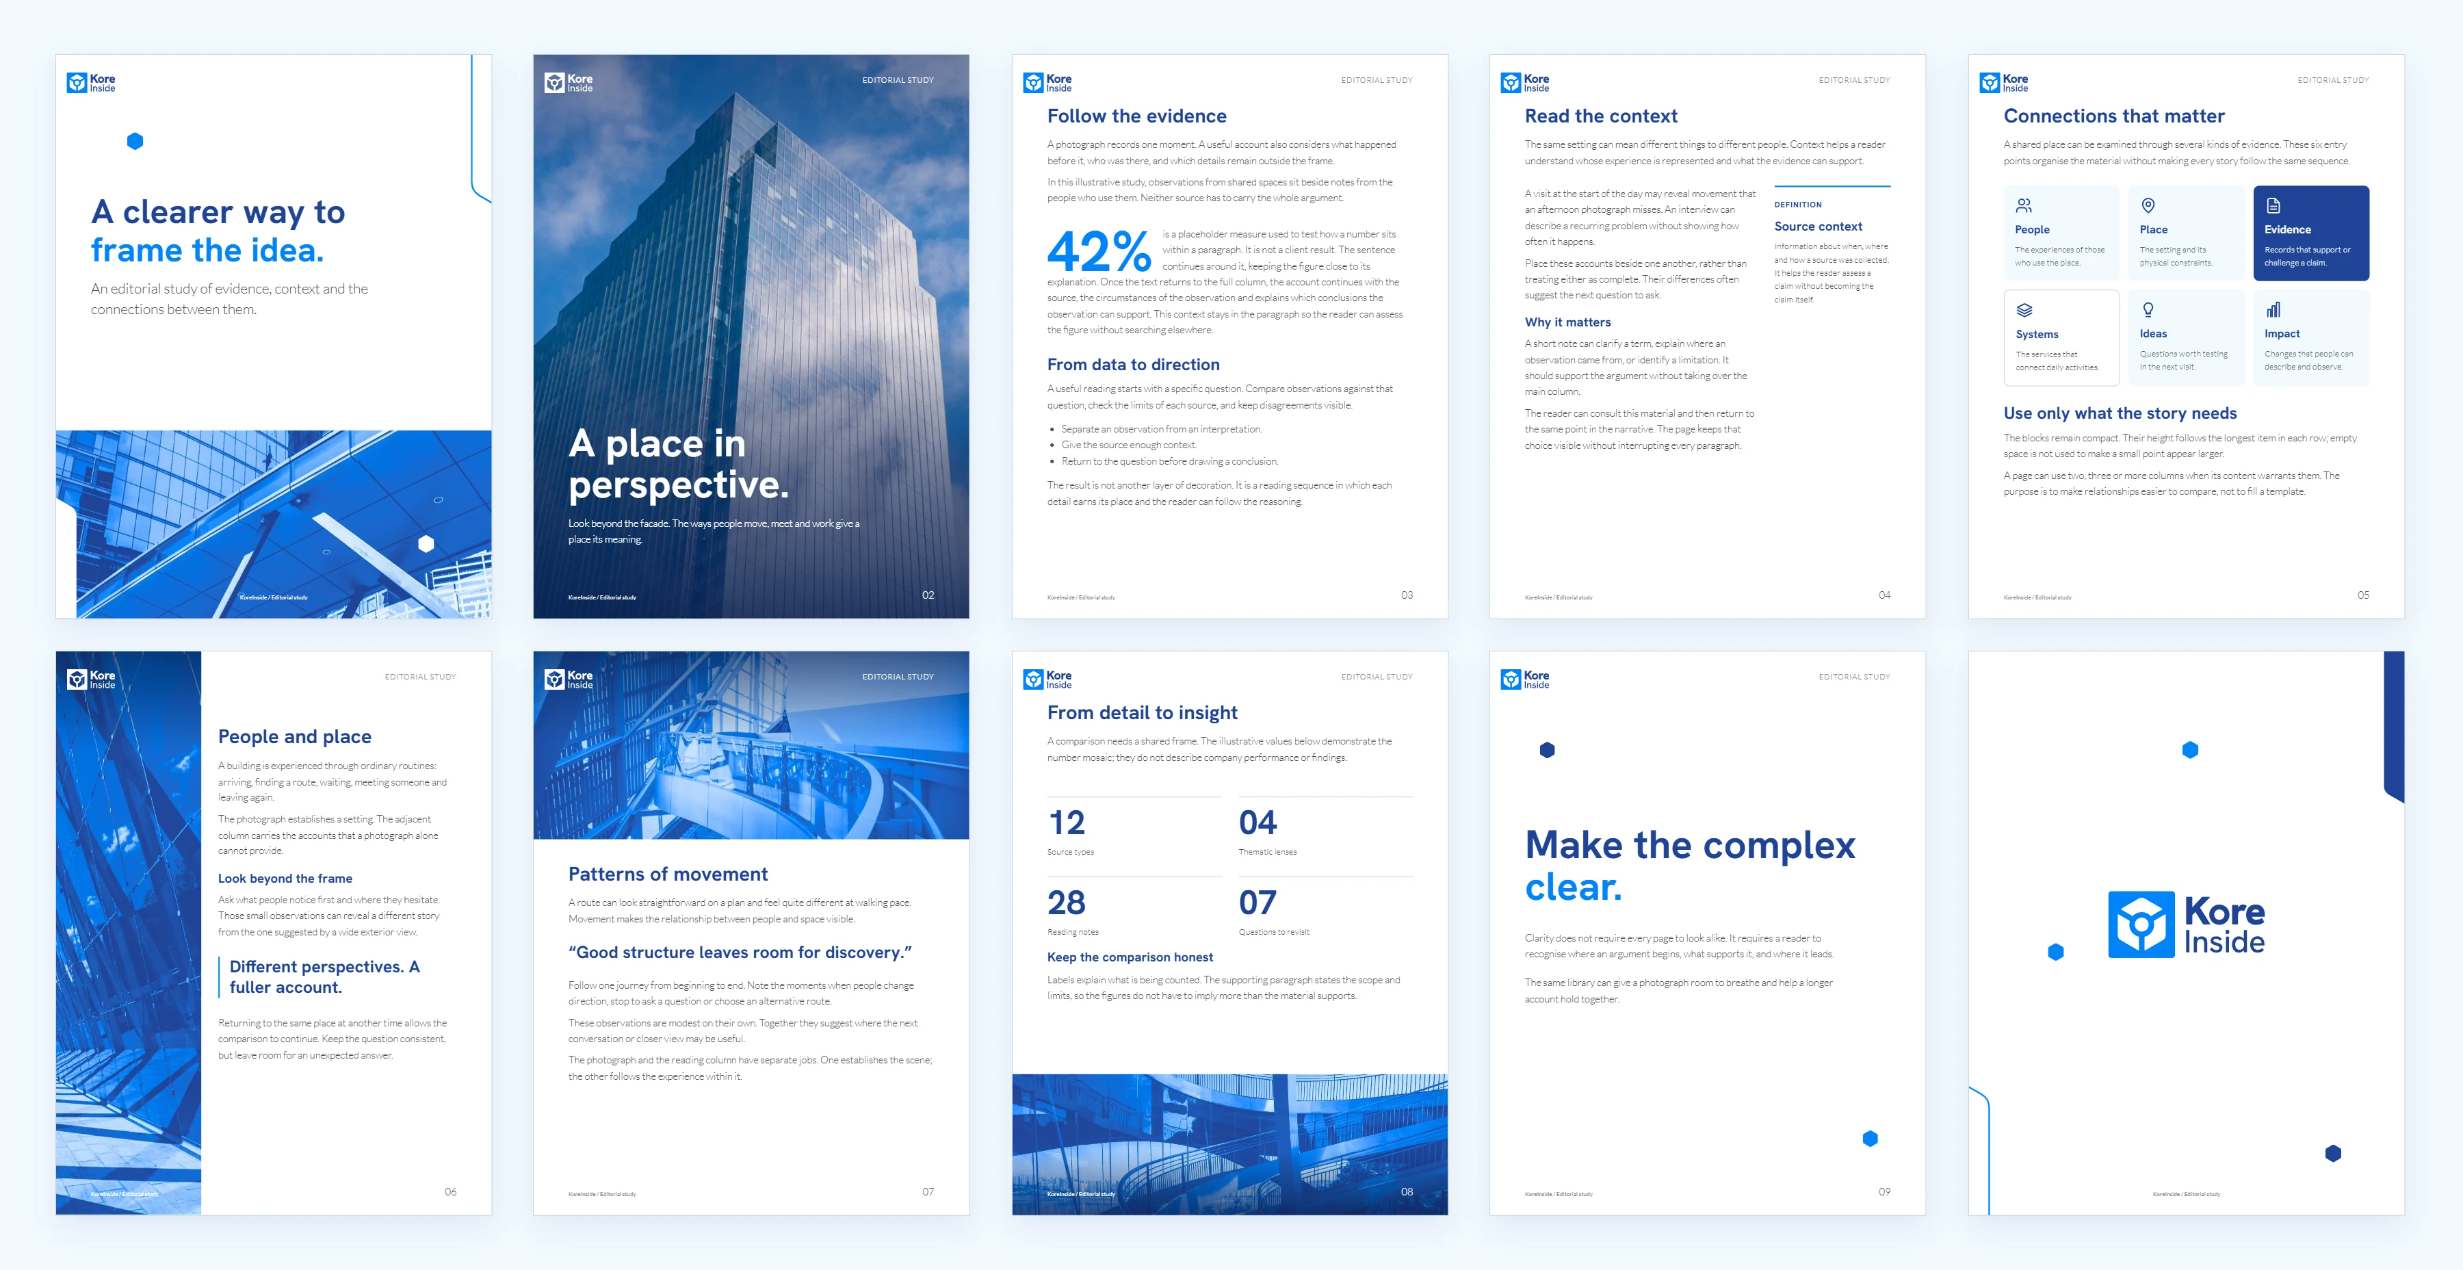Click the Systems stacked-layers icon
The image size is (2463, 1270).
pyautogui.click(x=2024, y=310)
